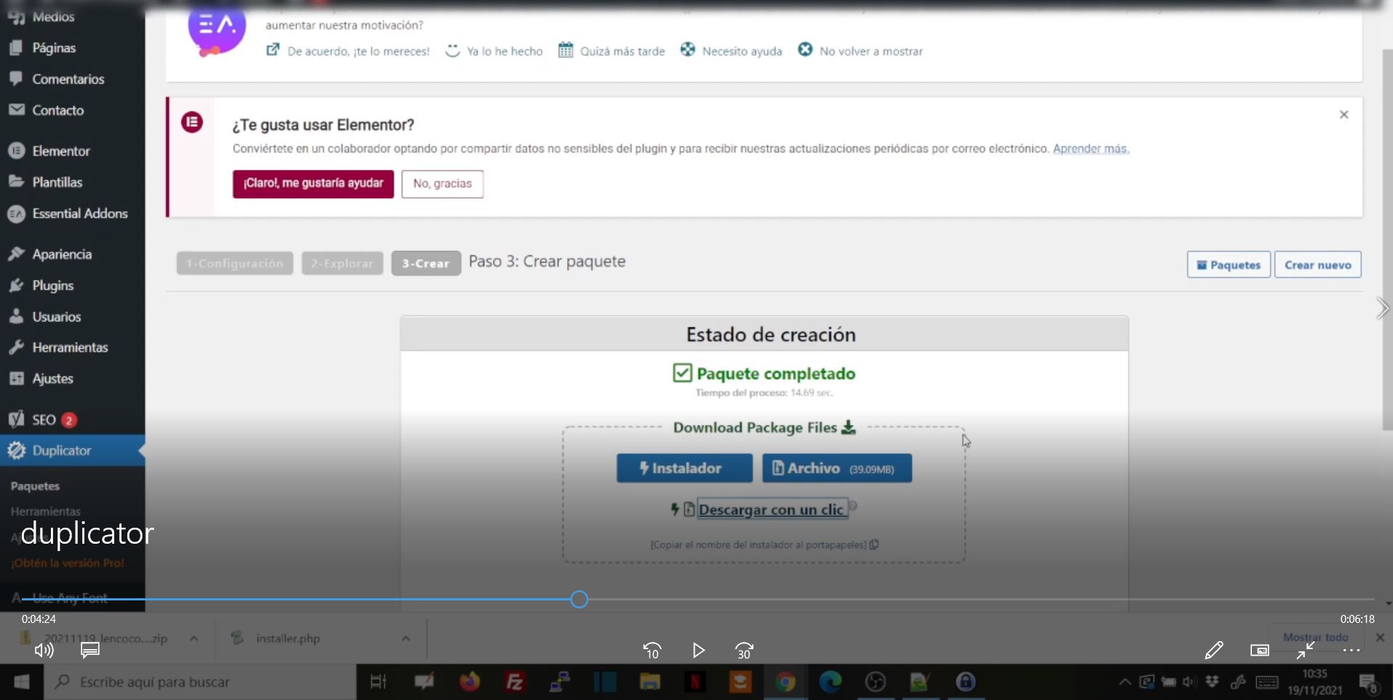Download the Instalador file
Screen dimensions: 1393x700
pyautogui.click(x=684, y=468)
